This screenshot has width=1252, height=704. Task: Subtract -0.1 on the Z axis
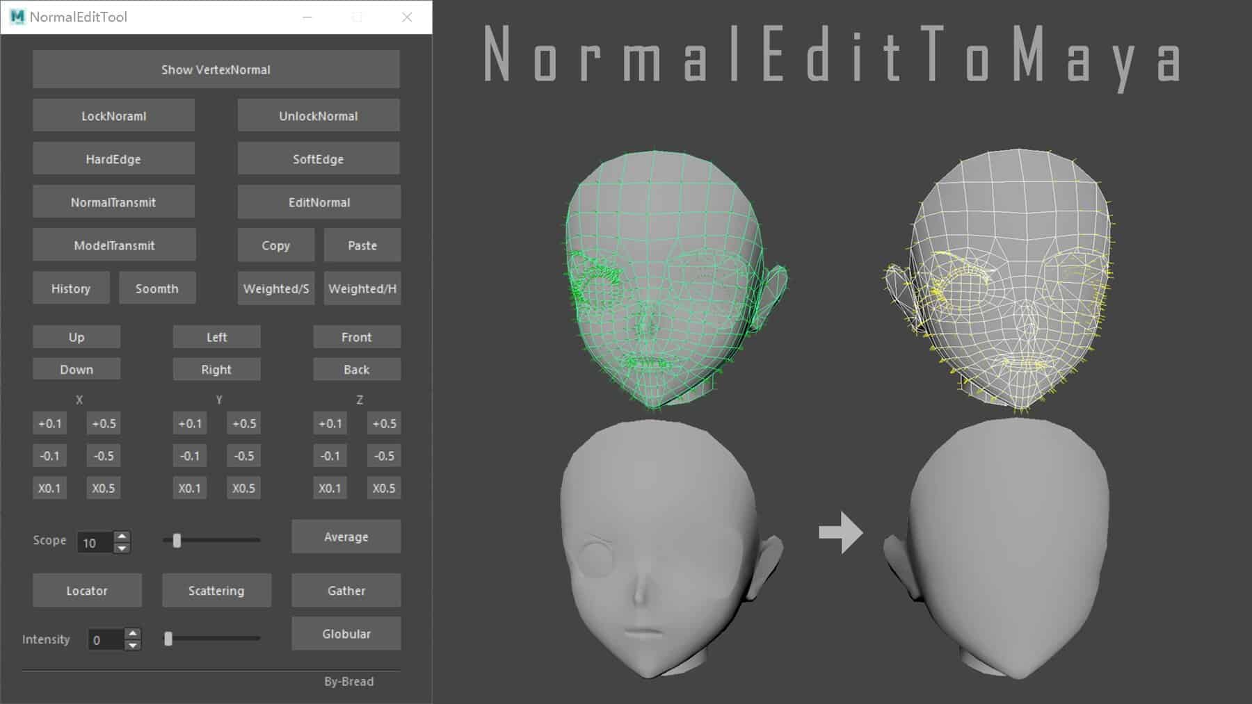[x=330, y=456]
